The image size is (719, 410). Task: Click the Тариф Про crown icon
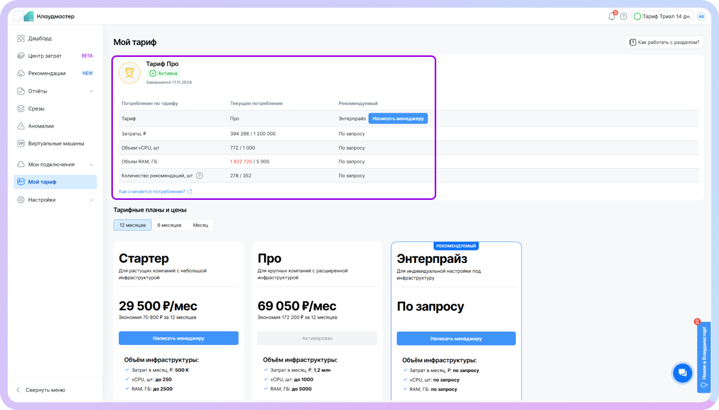[x=129, y=73]
